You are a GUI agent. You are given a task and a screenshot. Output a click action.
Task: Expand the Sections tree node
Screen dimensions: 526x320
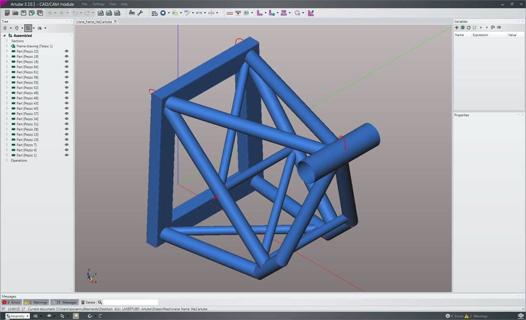click(7, 41)
